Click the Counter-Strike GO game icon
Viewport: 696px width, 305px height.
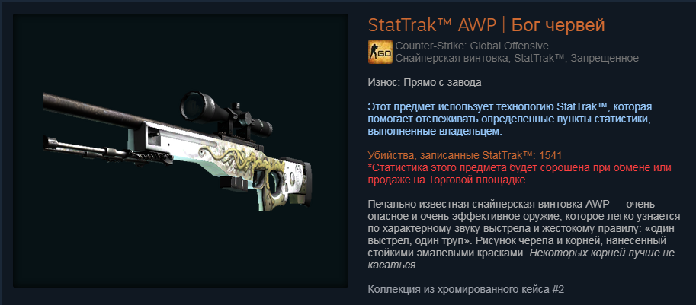[380, 52]
